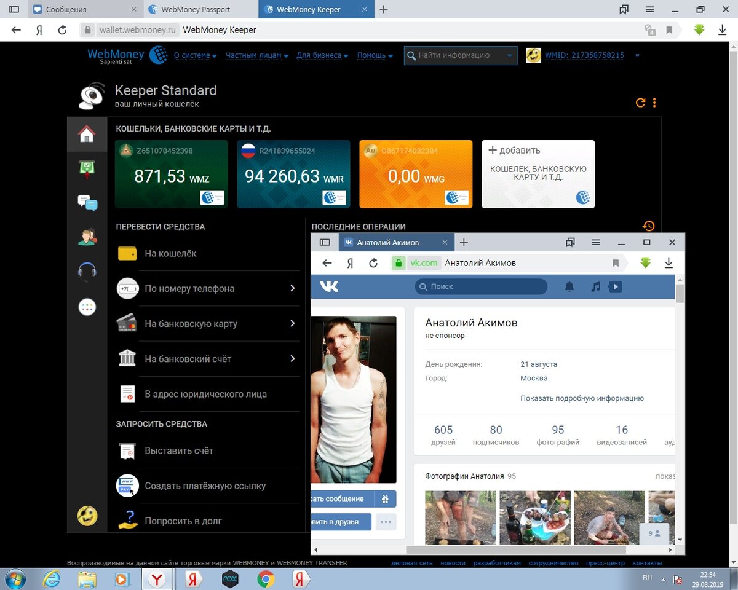
Task: Click 'Показать подробную информацию' link
Action: click(x=582, y=398)
